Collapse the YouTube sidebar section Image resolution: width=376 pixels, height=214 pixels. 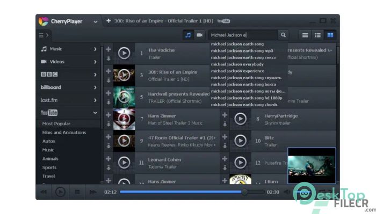tap(95, 113)
